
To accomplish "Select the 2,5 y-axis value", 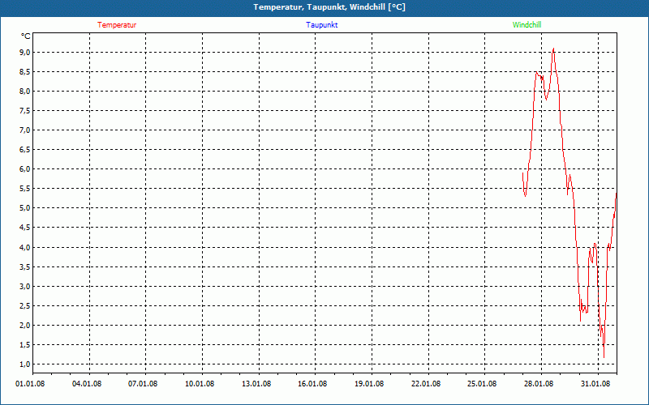I will click(25, 305).
